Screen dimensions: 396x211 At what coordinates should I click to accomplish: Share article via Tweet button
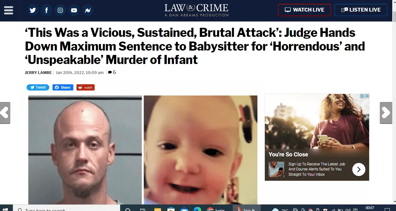coord(38,87)
